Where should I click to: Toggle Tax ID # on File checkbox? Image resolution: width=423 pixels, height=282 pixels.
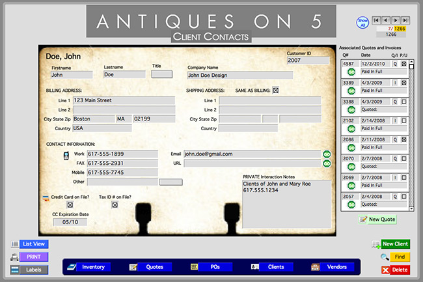click(115, 204)
